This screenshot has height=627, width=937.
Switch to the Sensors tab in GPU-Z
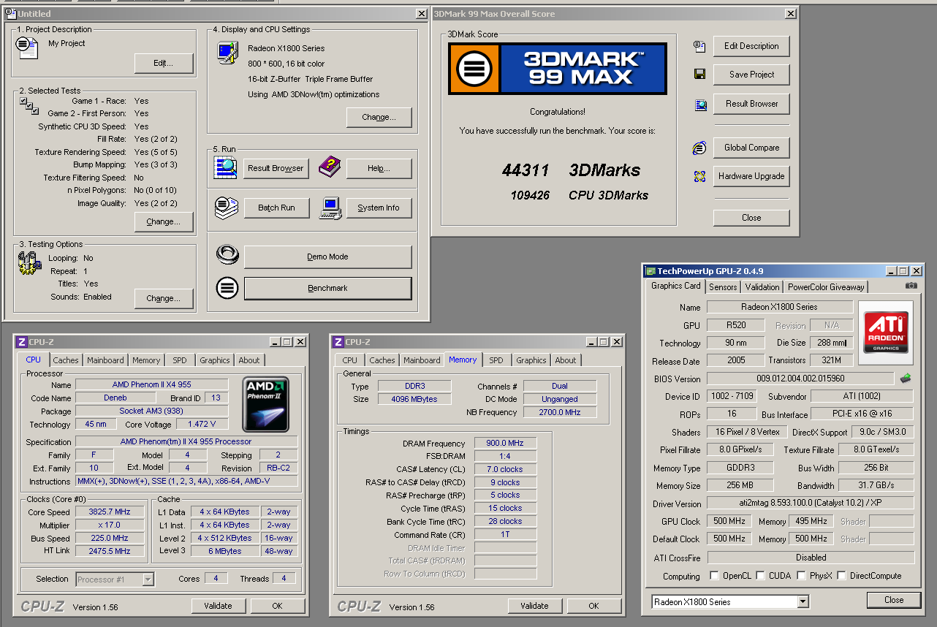click(x=723, y=287)
